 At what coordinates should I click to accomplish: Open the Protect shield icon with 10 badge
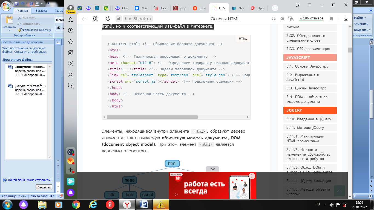tap(291, 19)
